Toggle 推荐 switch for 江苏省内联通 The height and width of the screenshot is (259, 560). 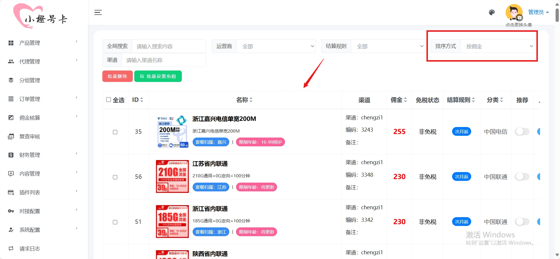[522, 176]
